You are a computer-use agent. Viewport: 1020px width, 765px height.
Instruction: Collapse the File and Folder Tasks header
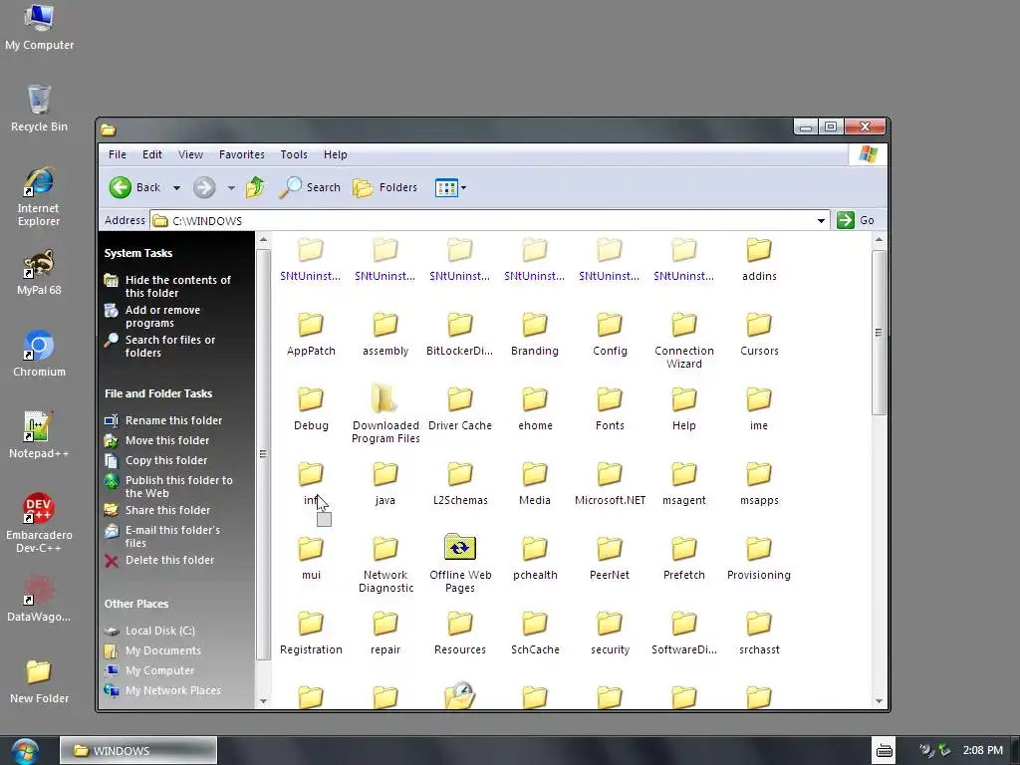tap(158, 393)
